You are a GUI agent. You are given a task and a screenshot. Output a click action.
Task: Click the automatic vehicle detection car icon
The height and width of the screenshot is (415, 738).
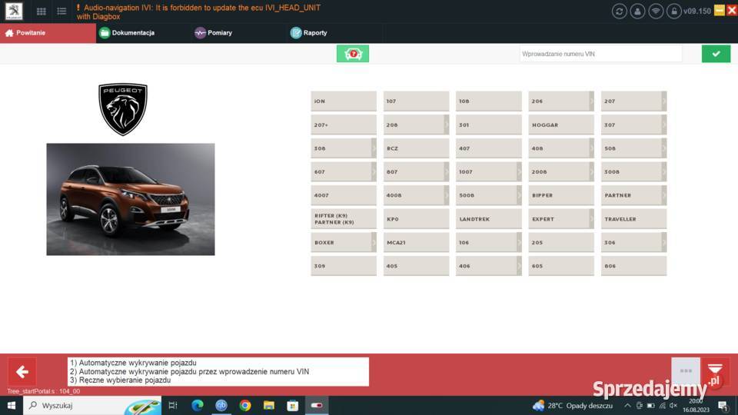tap(353, 54)
